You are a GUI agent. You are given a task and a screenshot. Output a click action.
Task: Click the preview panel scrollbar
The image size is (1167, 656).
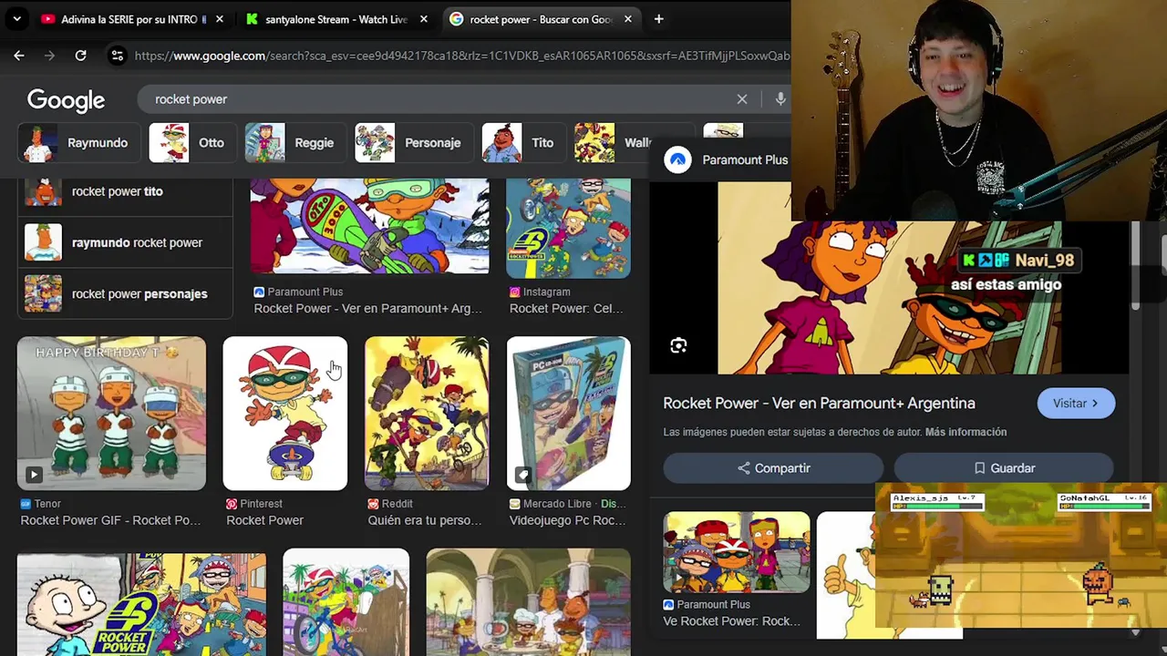tap(1135, 266)
